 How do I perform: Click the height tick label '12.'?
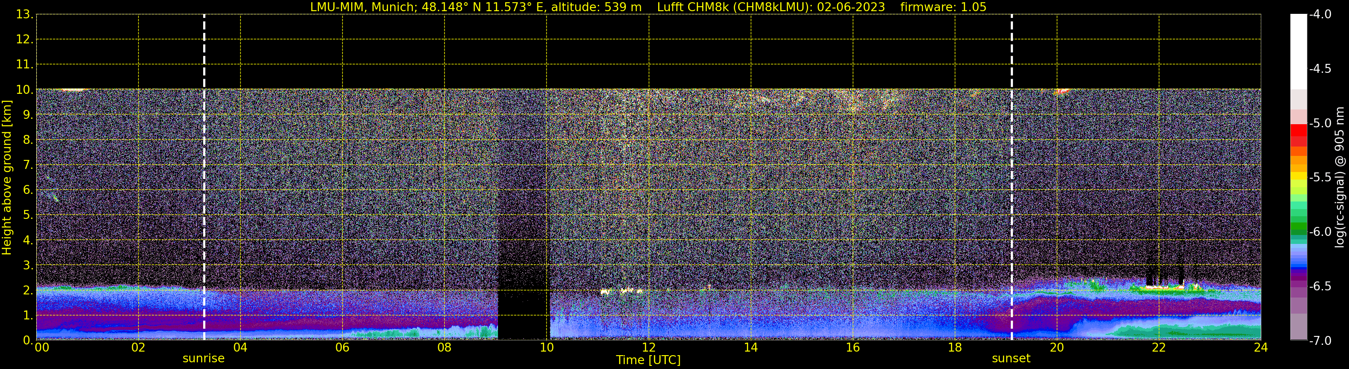coord(25,40)
